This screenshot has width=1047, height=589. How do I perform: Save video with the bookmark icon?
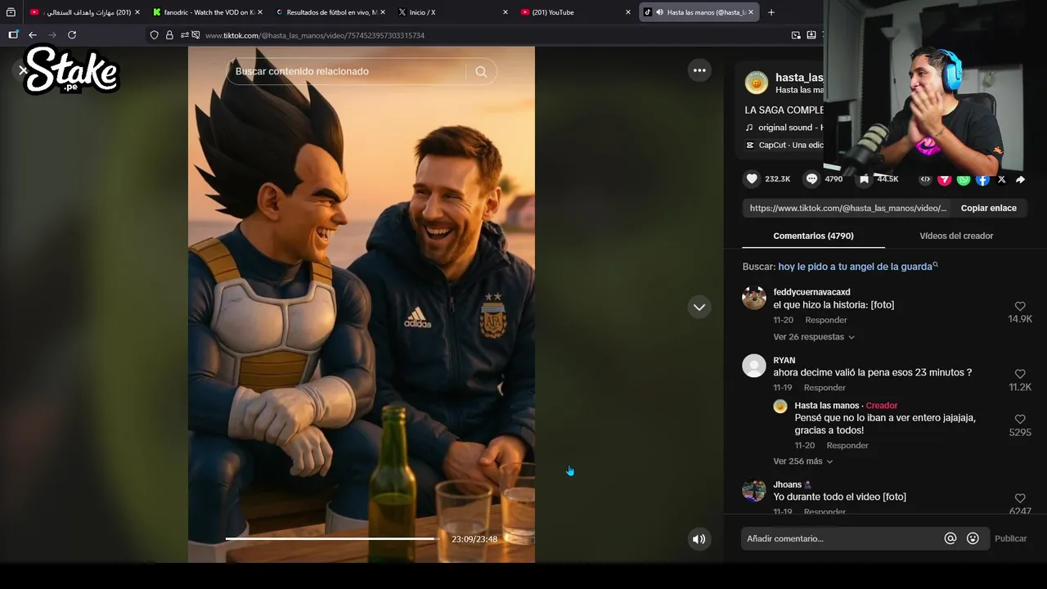864,178
